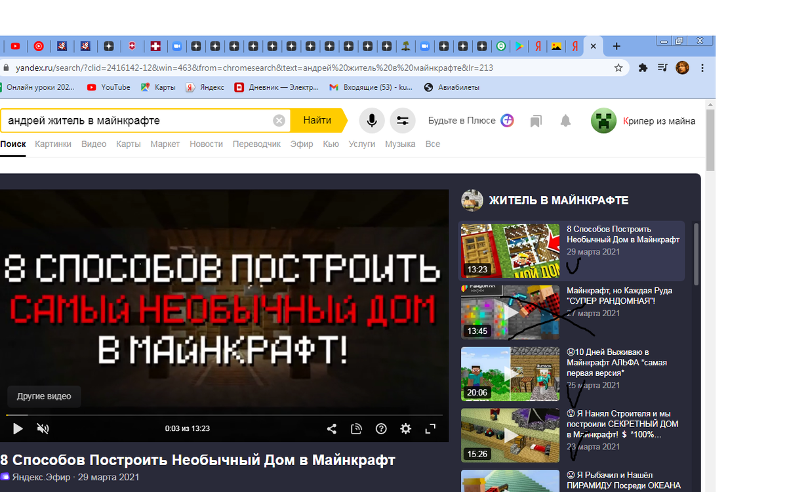Open the Chrome media control icon
787x492 pixels.
(662, 68)
